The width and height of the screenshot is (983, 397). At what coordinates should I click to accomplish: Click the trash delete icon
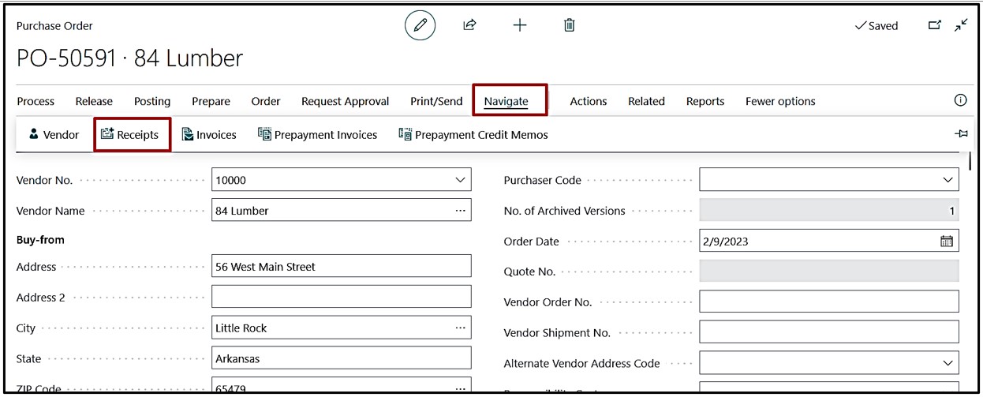coord(569,25)
